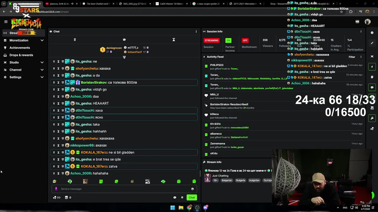Delete message from its_gesha: ne
The width and height of the screenshot is (378, 212).
(54, 62)
